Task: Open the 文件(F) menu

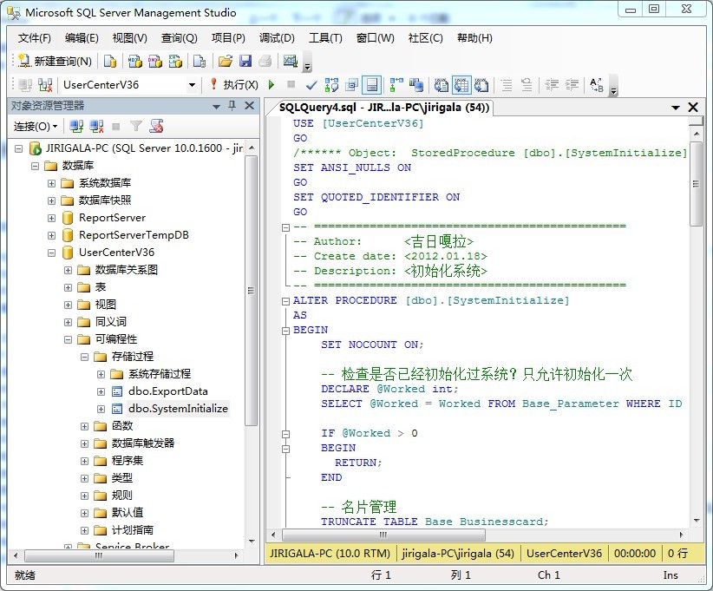Action: (x=35, y=38)
